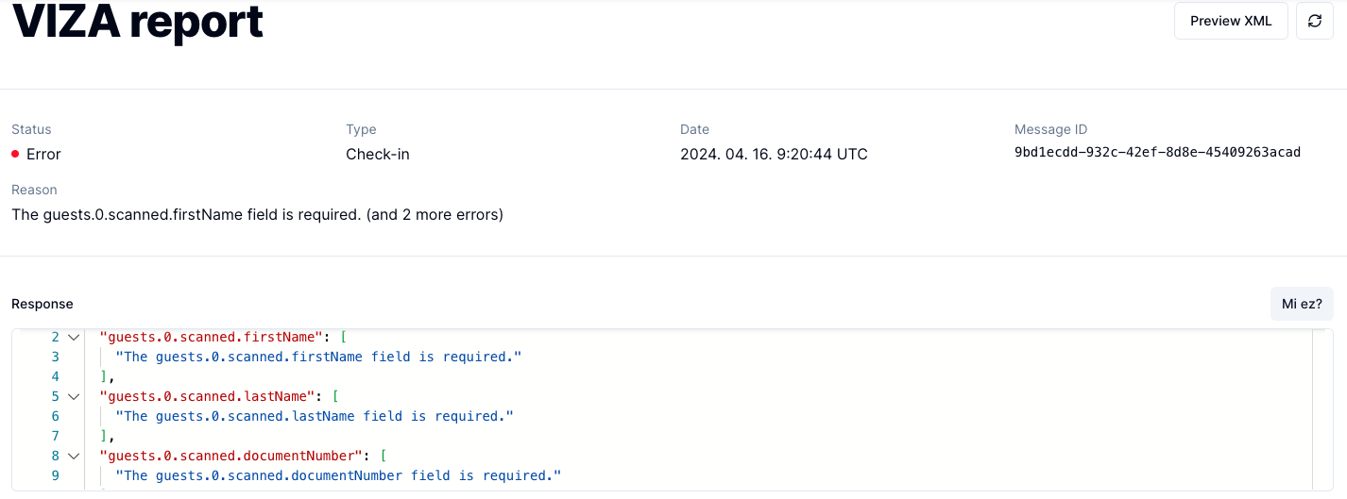Click the red Error status dot

pyautogui.click(x=15, y=154)
